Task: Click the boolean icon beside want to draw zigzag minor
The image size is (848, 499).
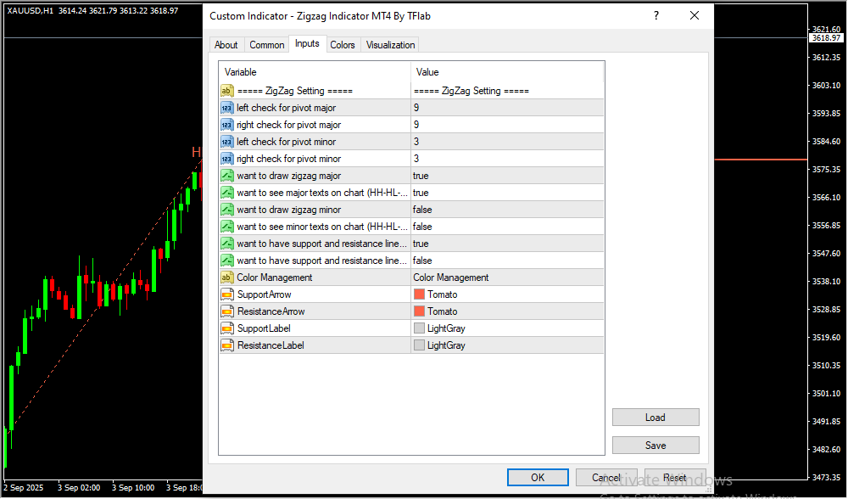Action: coord(226,210)
